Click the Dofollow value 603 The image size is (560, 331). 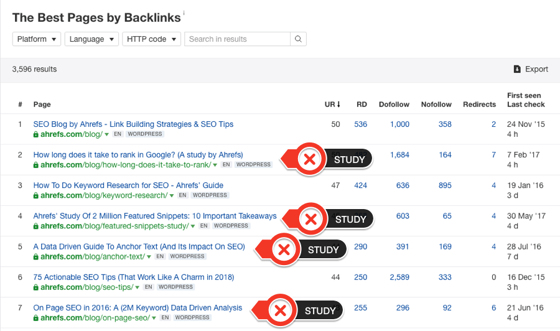pos(403,216)
